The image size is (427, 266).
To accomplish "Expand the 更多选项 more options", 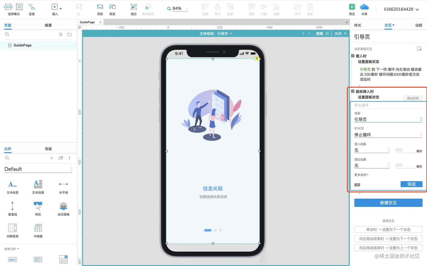I will pyautogui.click(x=361, y=175).
